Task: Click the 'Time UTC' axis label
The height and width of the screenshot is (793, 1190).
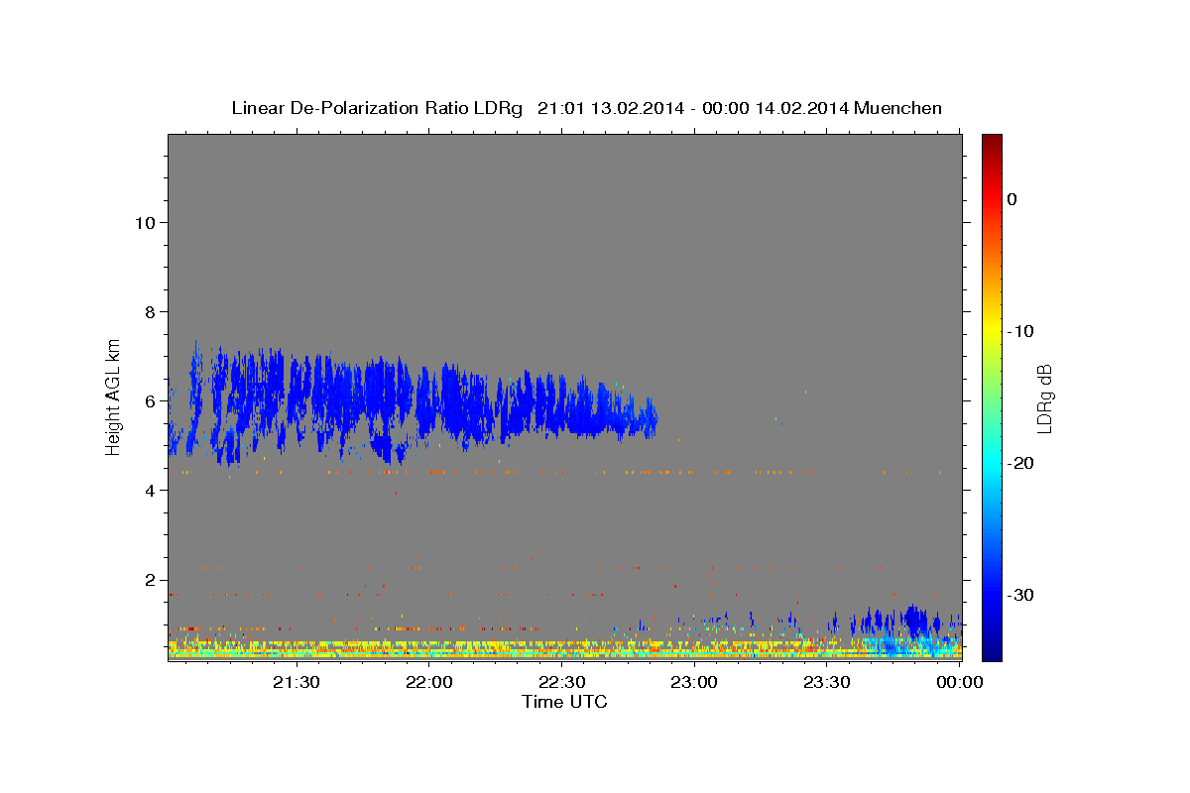Action: pyautogui.click(x=565, y=702)
